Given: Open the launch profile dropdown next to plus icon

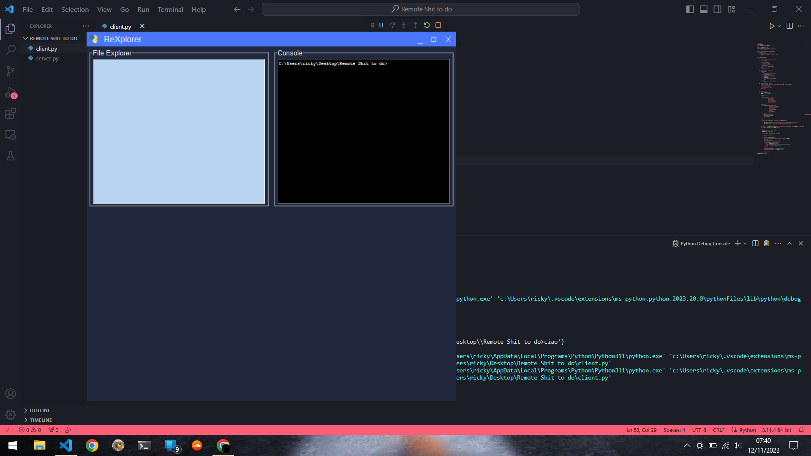Looking at the screenshot, I should coord(744,243).
